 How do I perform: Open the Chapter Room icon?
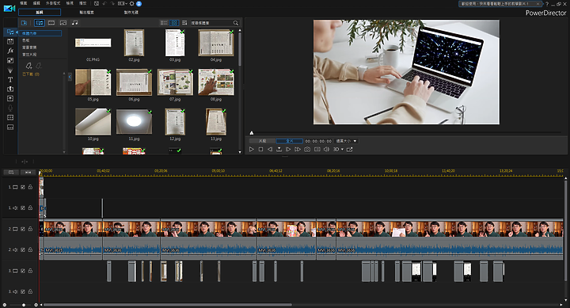[10, 117]
